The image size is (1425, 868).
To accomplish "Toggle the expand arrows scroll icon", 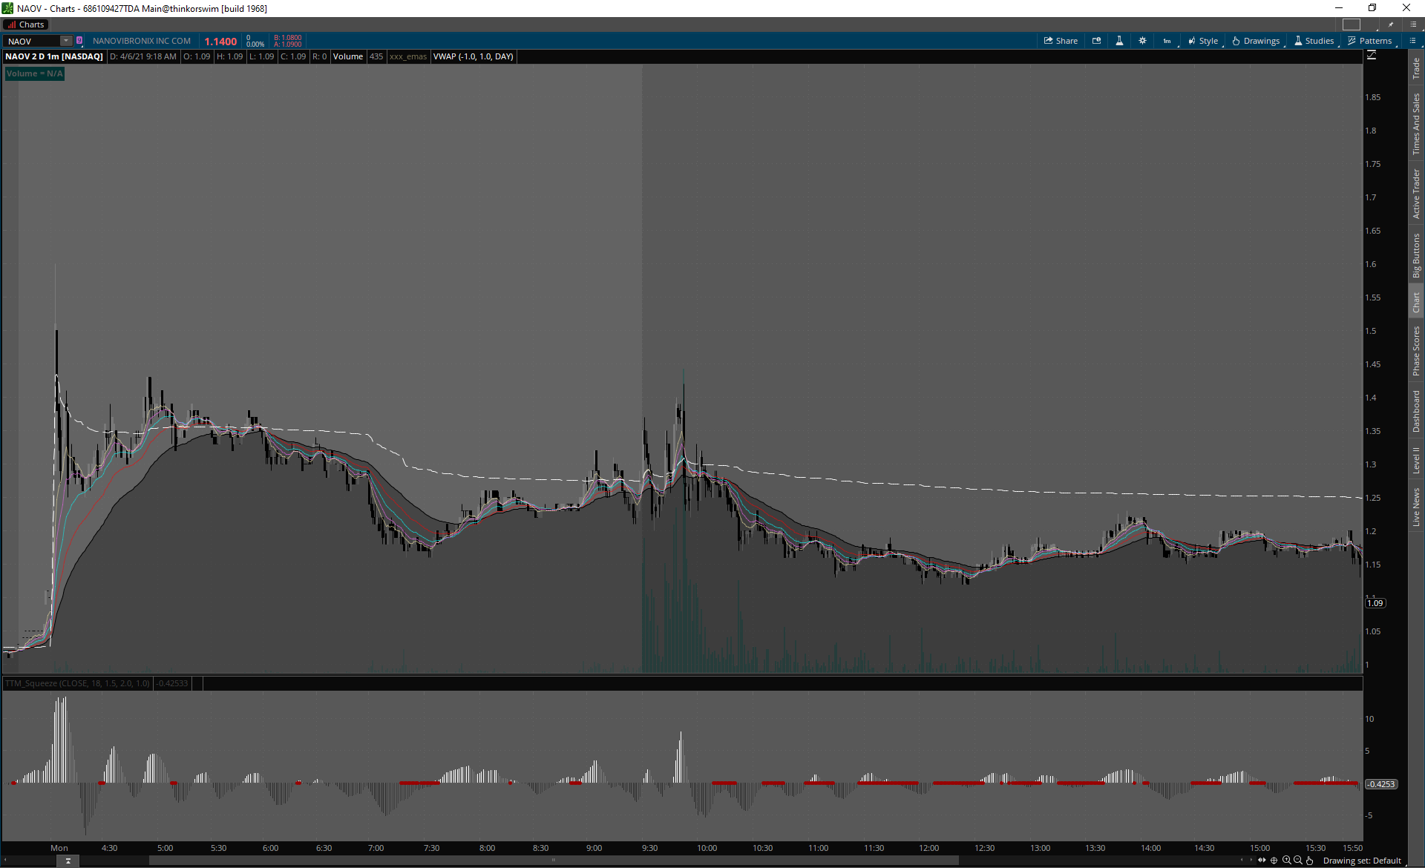I will click(x=1262, y=861).
